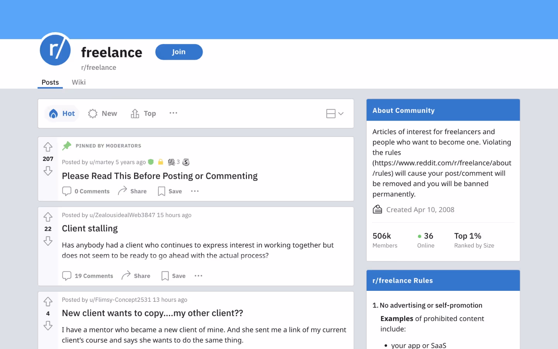Upvote the 'Client stalling' post

48,217
